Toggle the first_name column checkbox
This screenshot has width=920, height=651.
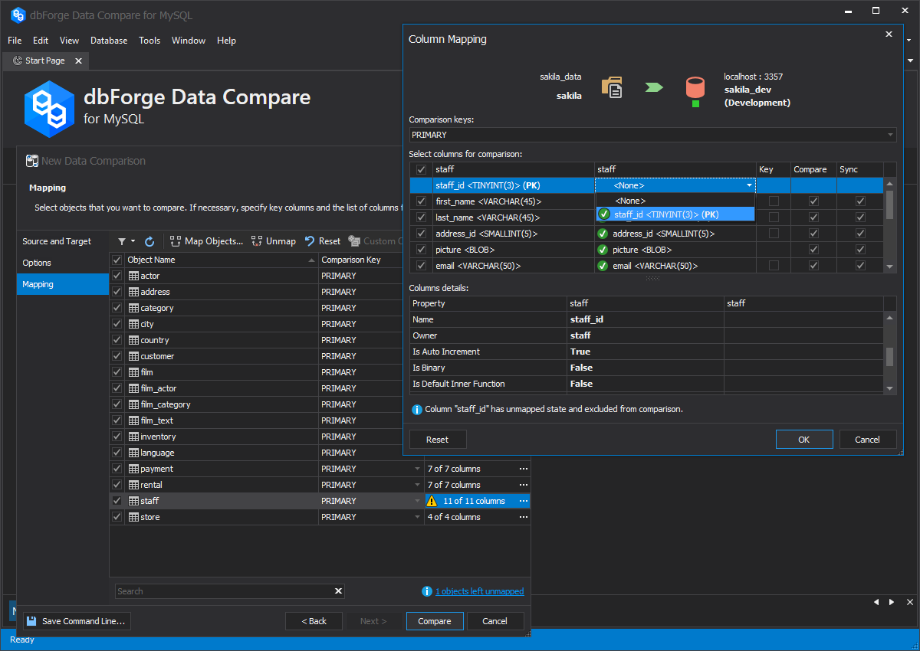421,201
